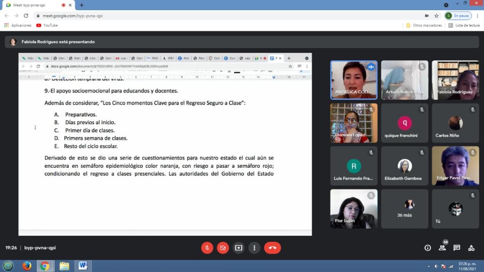Bookmark this page with the star icon
Viewport: 484px width, 272px height.
coord(436,16)
